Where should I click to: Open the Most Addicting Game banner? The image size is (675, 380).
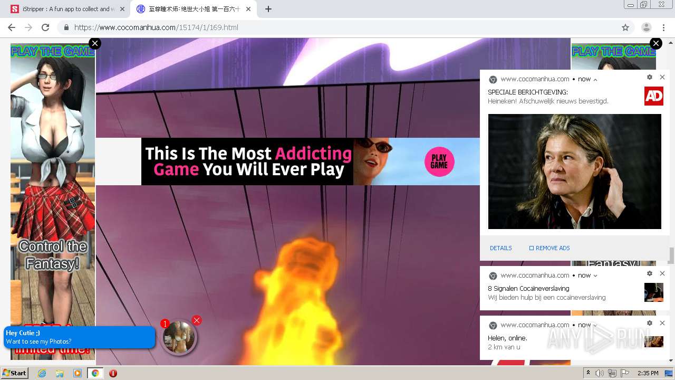(x=311, y=161)
